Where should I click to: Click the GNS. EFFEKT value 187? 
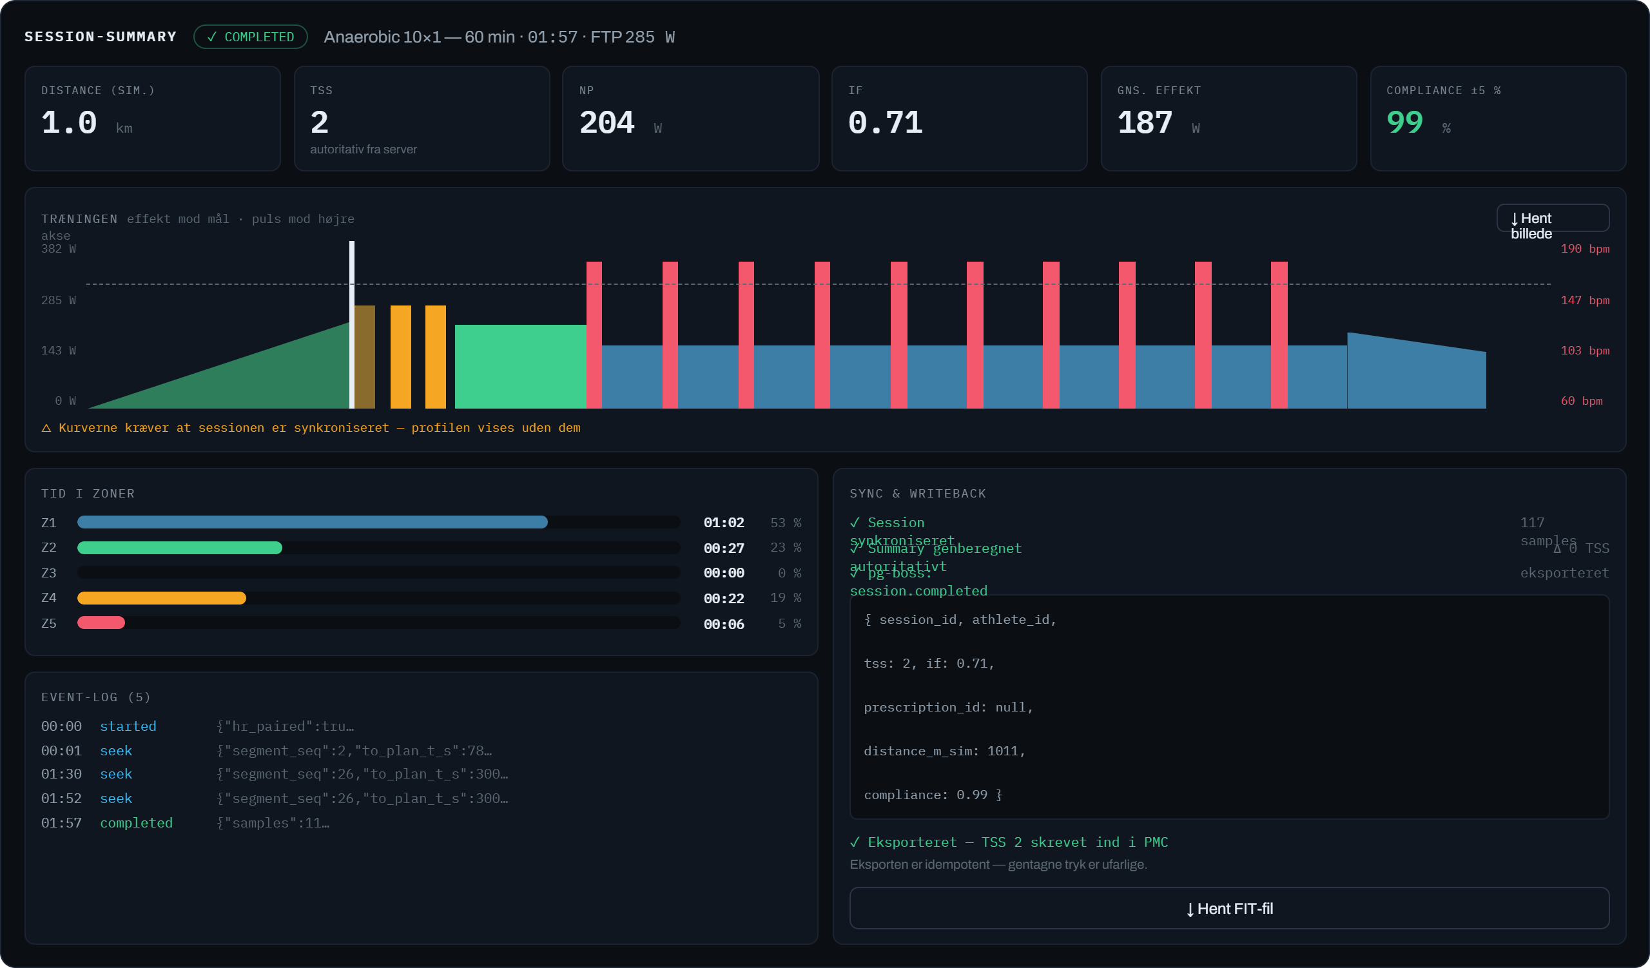[x=1145, y=123]
